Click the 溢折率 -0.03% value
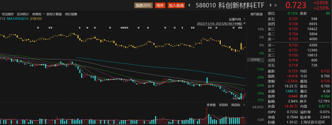Viewport: 332px width, 125px height. pyautogui.click(x=324, y=112)
